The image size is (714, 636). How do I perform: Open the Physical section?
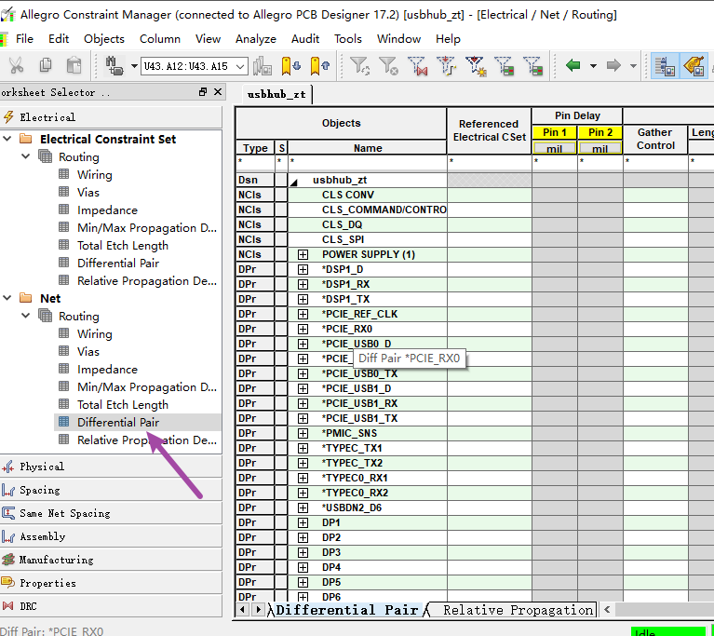pyautogui.click(x=111, y=467)
